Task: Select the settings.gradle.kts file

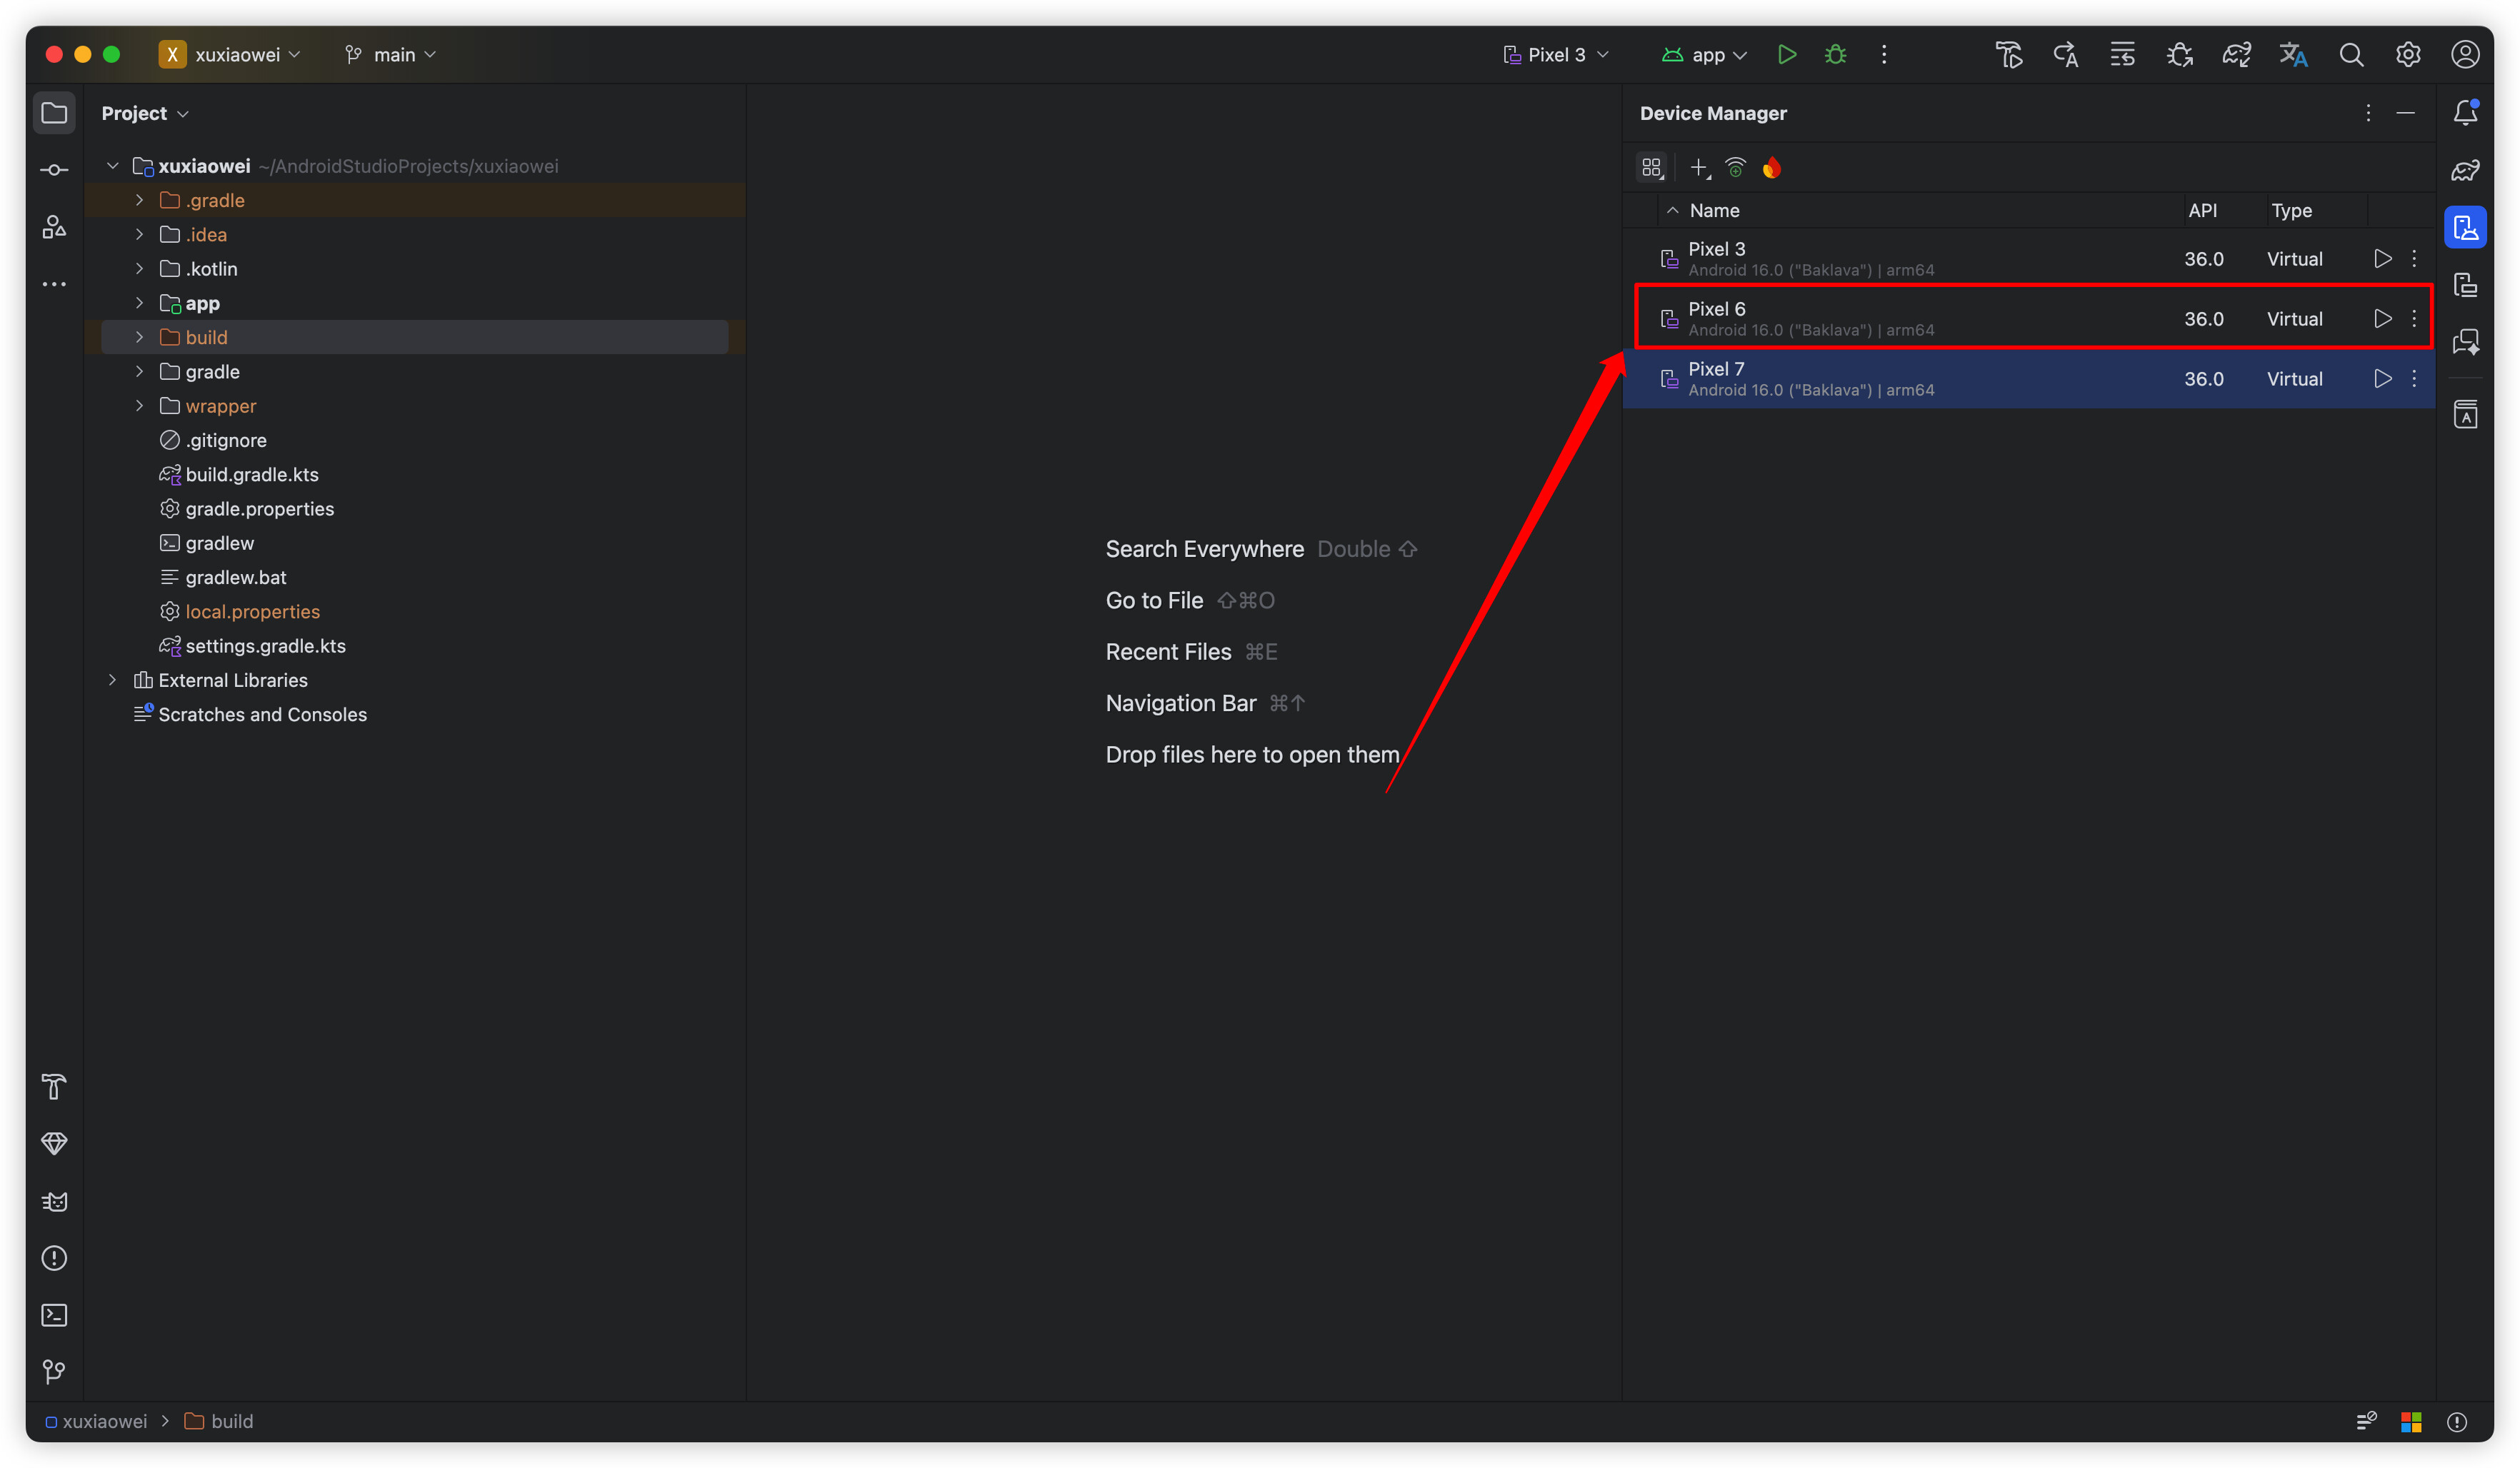Action: tap(265, 645)
